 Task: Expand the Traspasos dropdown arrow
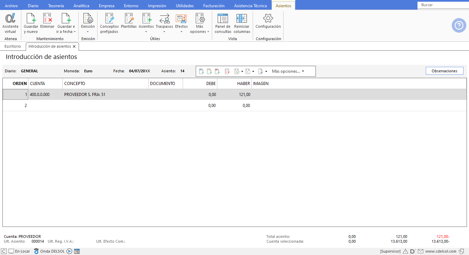(x=164, y=32)
